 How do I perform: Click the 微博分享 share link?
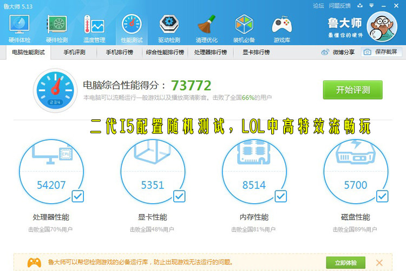pyautogui.click(x=343, y=52)
